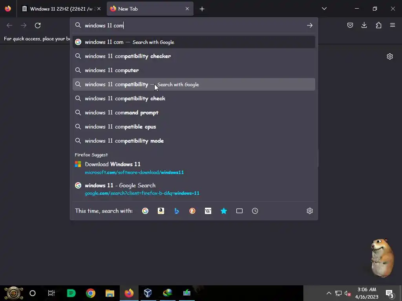The width and height of the screenshot is (402, 301).
Task: Open File Explorer from the taskbar
Action: pos(110,293)
